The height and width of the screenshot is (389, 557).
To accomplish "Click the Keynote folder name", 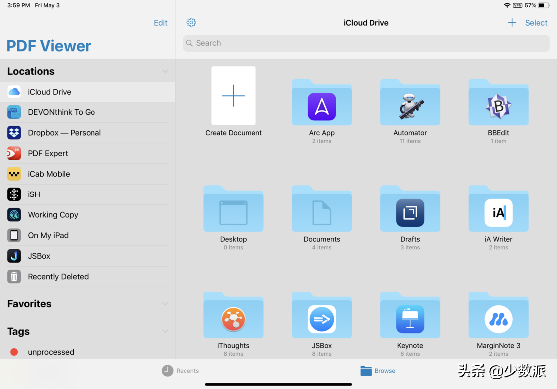I will click(410, 346).
